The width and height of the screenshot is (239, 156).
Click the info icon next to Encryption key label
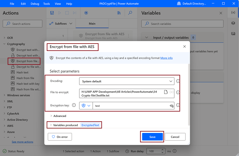point(74,105)
